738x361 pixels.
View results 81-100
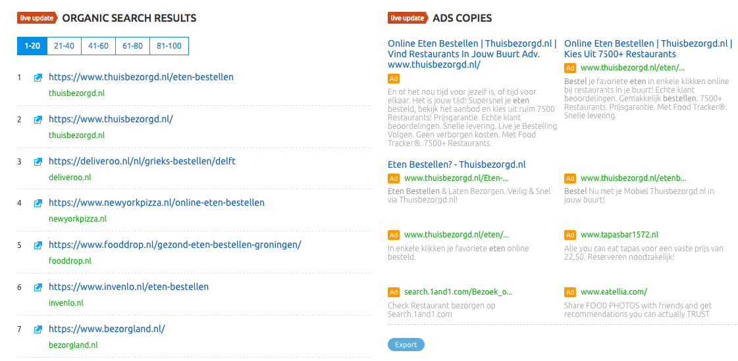169,46
